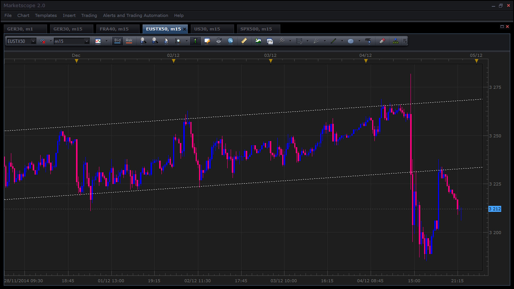The height and width of the screenshot is (289, 514).
Task: Toggle Ask price display
Action: [x=129, y=41]
